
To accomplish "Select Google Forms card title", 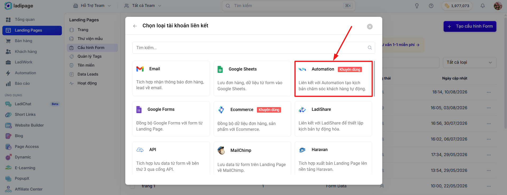I will pos(161,109).
